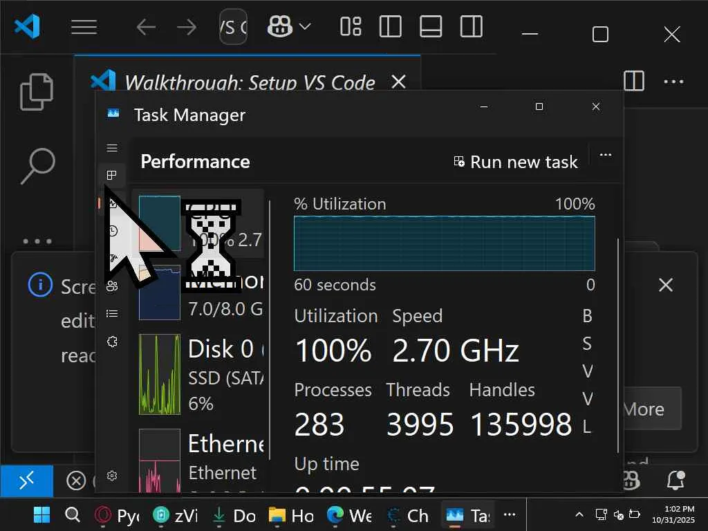Expand Copilot dropdown in title bar

click(x=304, y=27)
